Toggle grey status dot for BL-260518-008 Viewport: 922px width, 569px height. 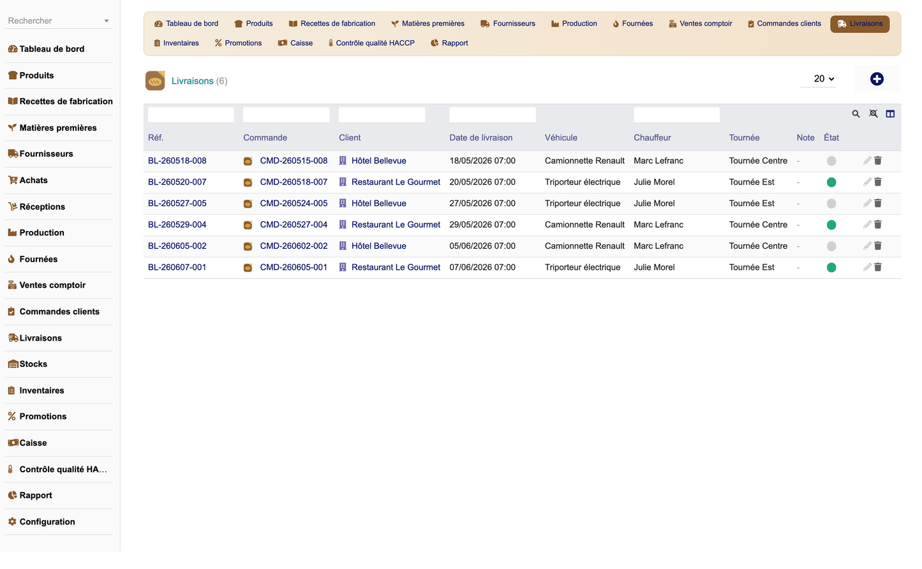831,161
